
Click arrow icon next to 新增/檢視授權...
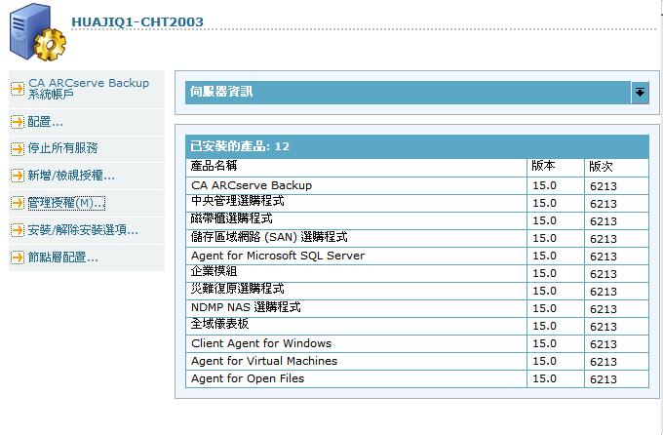click(x=18, y=176)
